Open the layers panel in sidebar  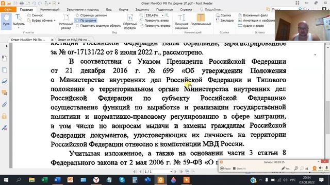[5, 81]
